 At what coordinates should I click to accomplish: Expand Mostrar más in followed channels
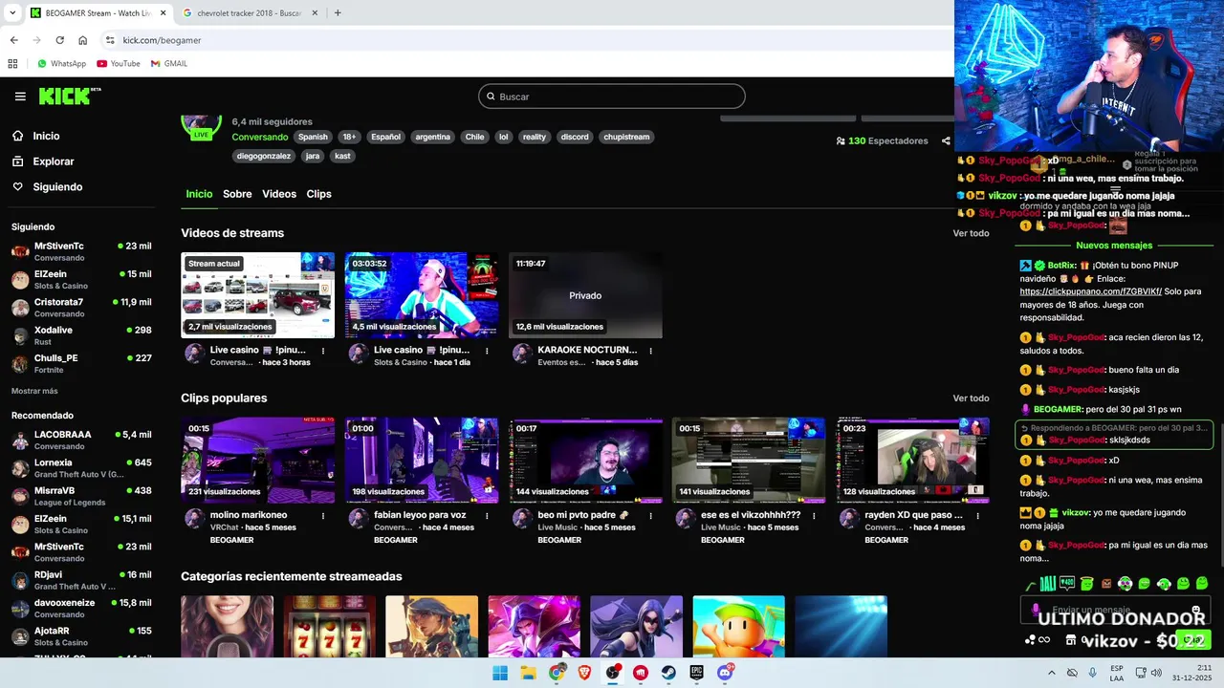pyautogui.click(x=34, y=391)
